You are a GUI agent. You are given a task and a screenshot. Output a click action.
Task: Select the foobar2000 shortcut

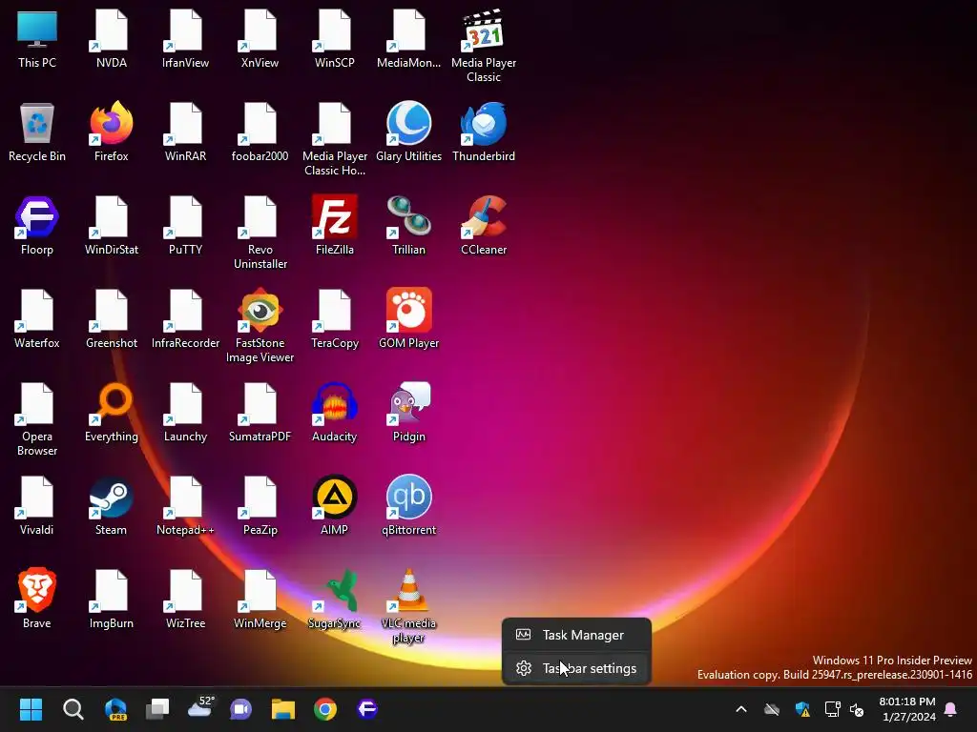point(260,132)
